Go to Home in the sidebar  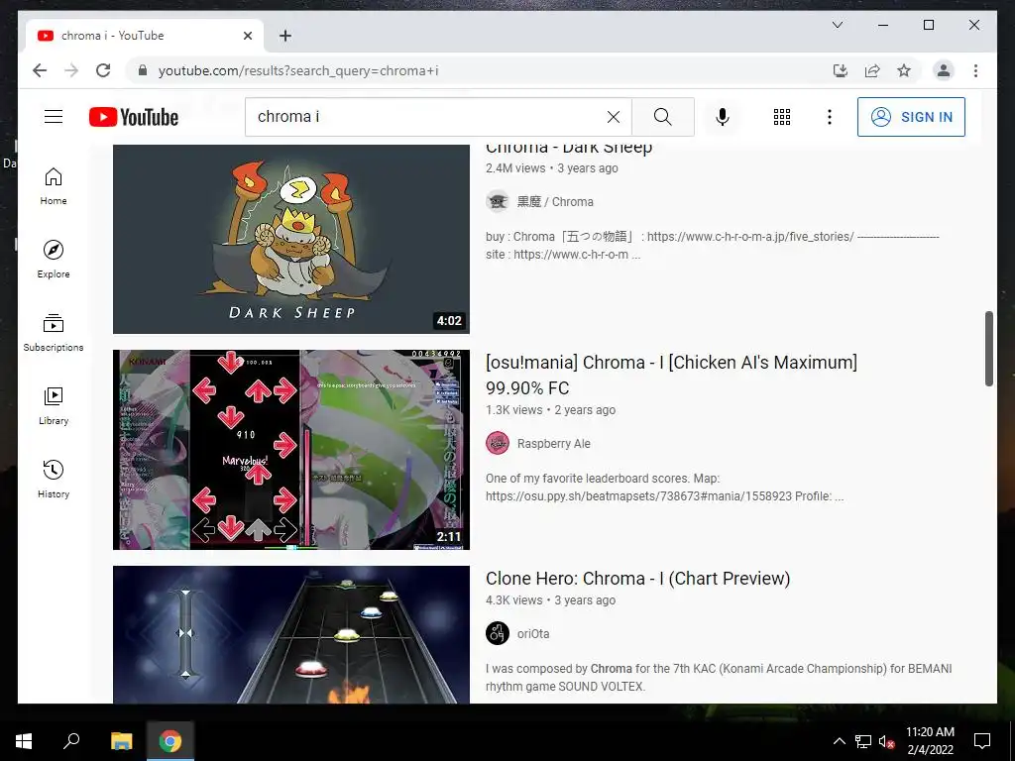pyautogui.click(x=54, y=186)
